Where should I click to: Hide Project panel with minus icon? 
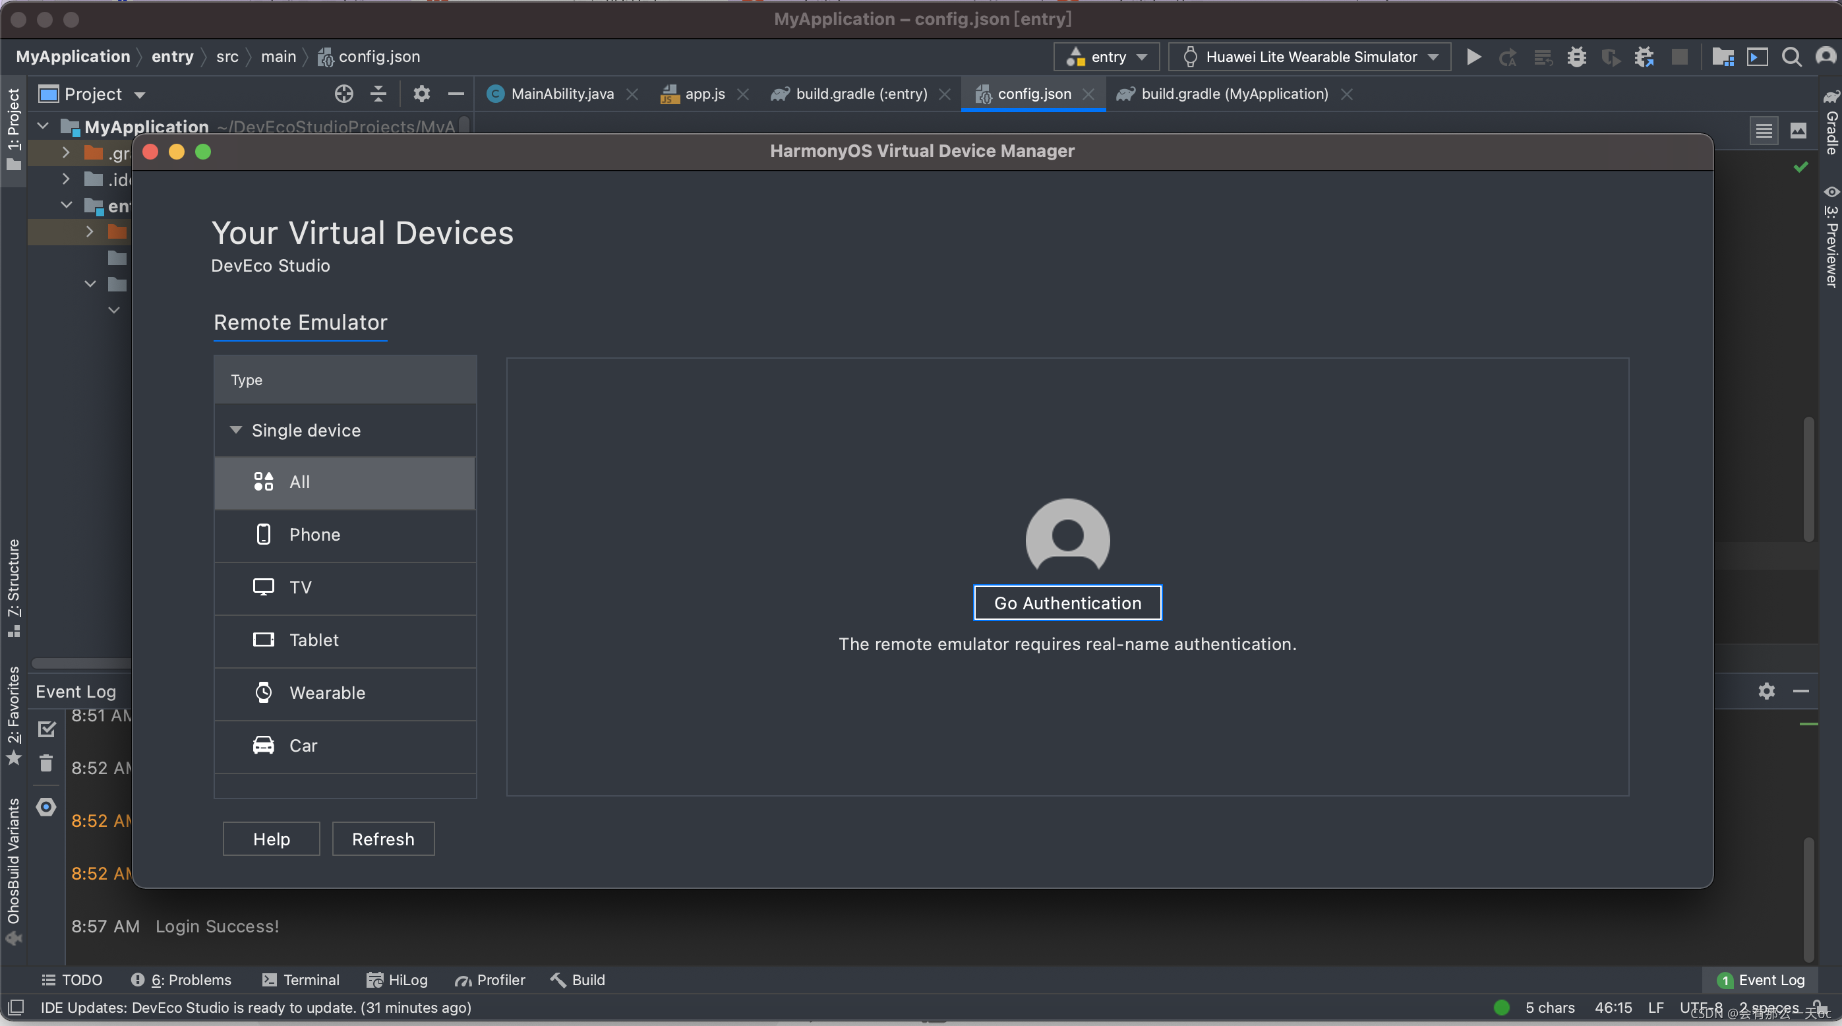coord(456,94)
